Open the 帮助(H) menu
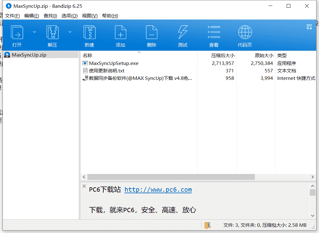Viewport: 319px width, 233px height. click(x=110, y=16)
